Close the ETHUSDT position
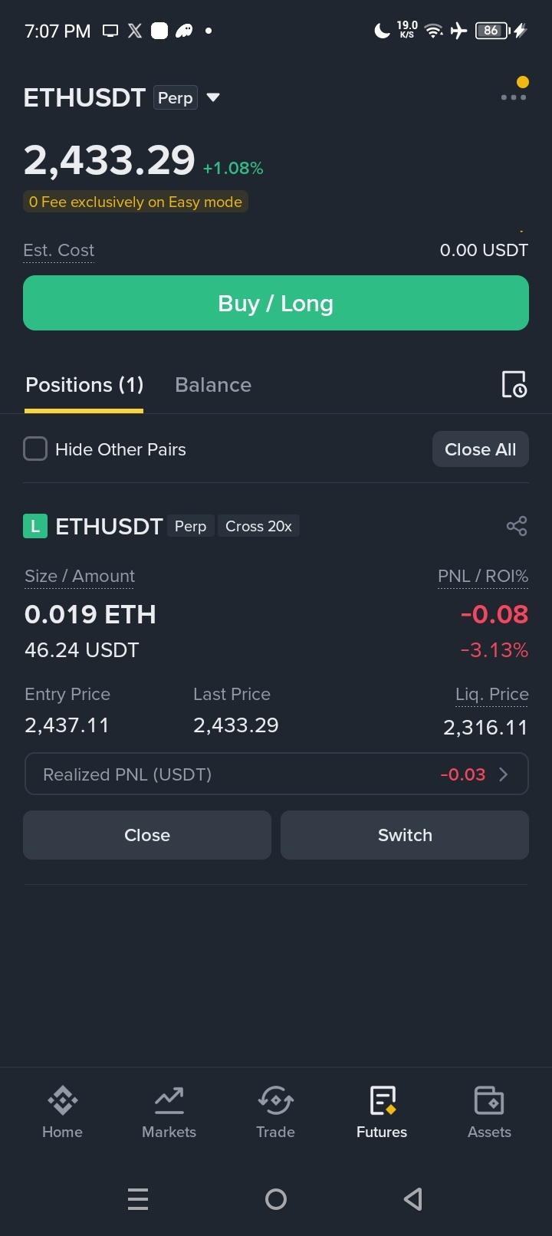The width and height of the screenshot is (552, 1236). 147,835
